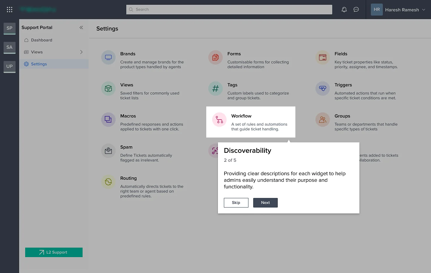This screenshot has width=431, height=273.
Task: Open the Workflow settings title
Action: pos(241,116)
